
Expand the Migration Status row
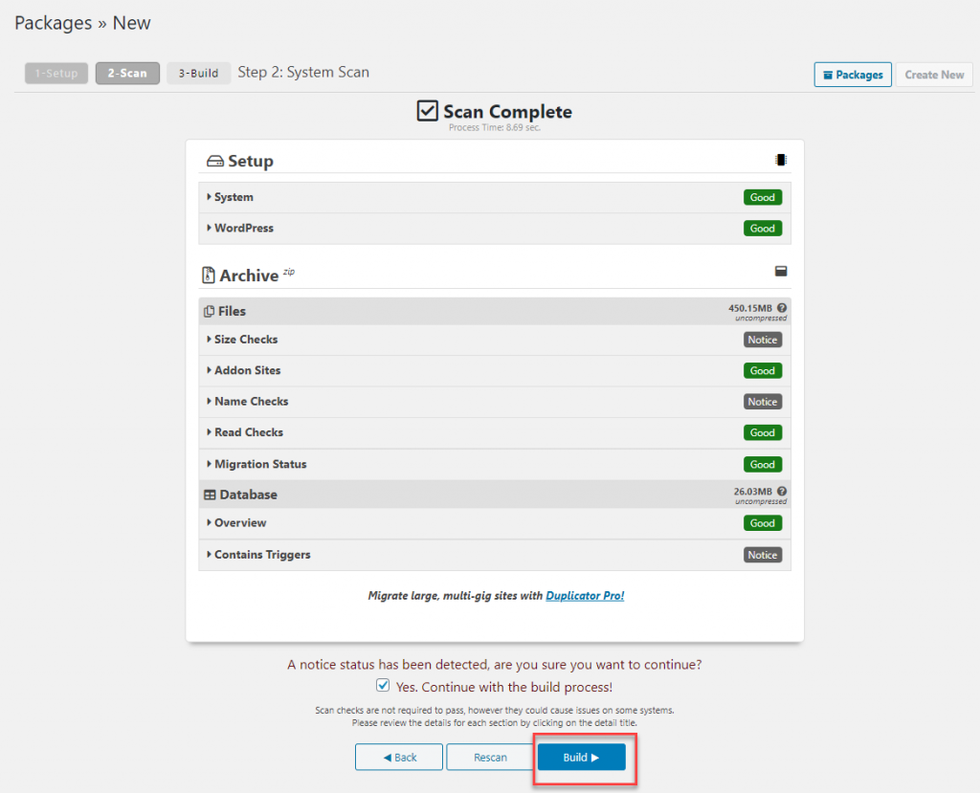(495, 464)
